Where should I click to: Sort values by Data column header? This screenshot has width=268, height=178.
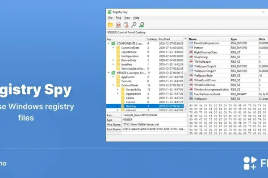point(263,39)
